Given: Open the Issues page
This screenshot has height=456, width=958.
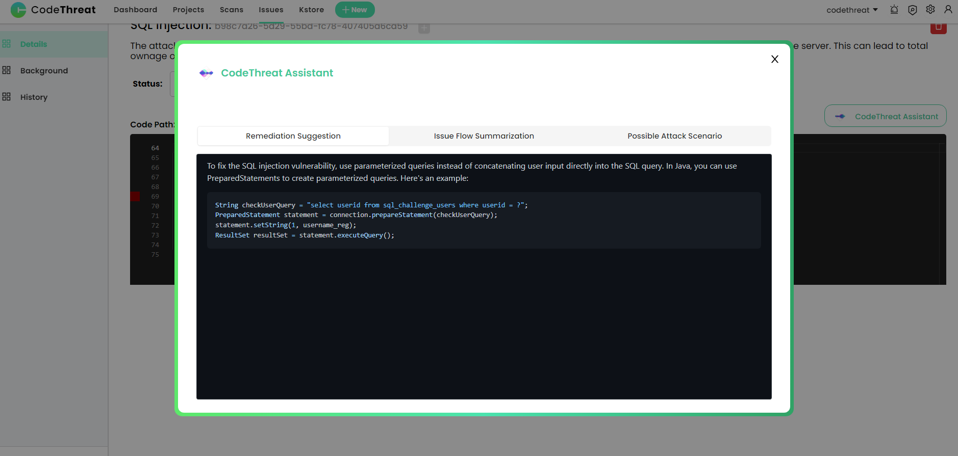Looking at the screenshot, I should pos(271,10).
